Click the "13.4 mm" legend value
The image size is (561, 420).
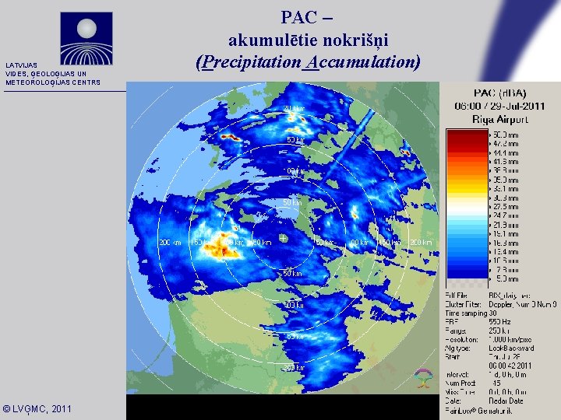(x=506, y=252)
